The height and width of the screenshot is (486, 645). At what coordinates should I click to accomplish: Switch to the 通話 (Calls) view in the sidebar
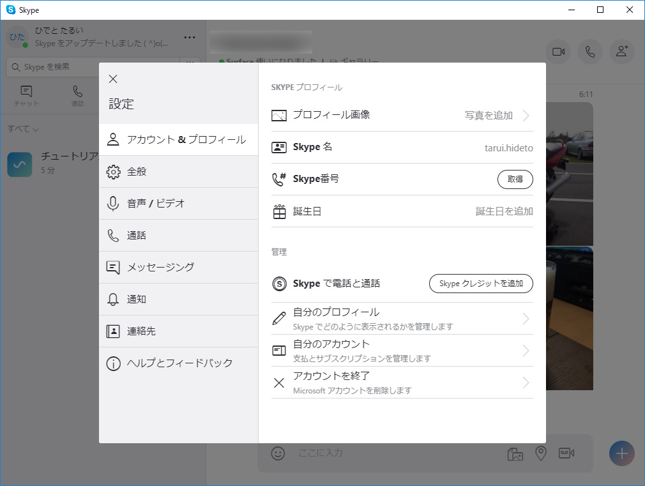point(77,96)
